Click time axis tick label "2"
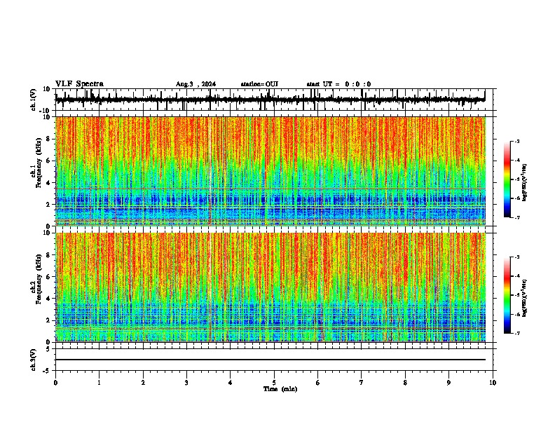This screenshot has width=555, height=429. point(143,383)
